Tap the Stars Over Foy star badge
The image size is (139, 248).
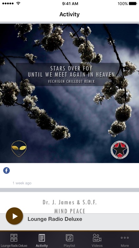120,150
